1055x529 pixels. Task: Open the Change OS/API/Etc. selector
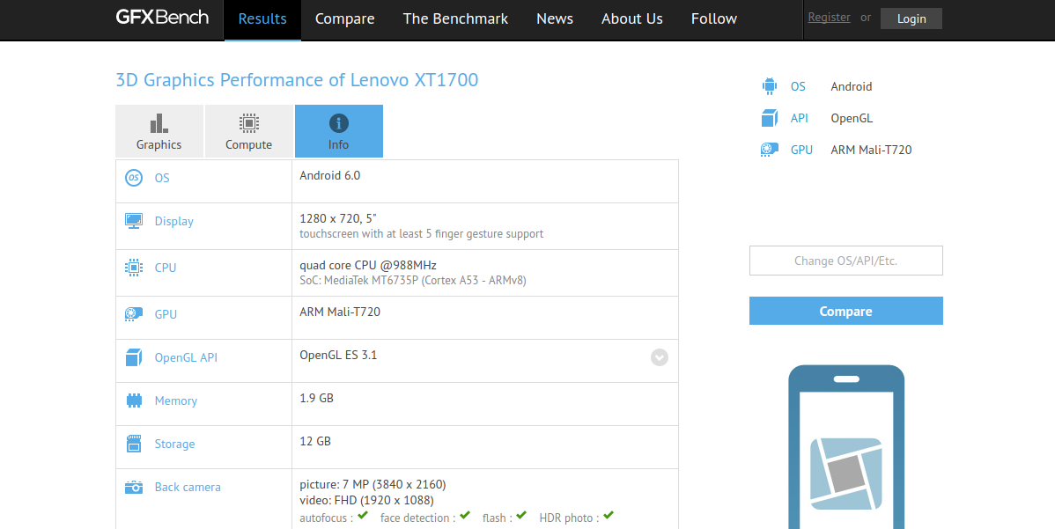pyautogui.click(x=845, y=261)
